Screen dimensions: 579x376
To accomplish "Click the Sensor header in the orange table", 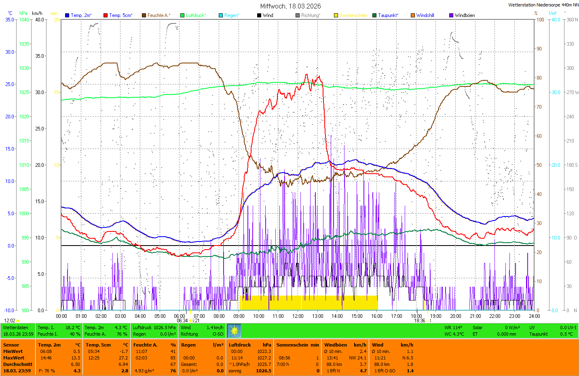I will pyautogui.click(x=11, y=345).
